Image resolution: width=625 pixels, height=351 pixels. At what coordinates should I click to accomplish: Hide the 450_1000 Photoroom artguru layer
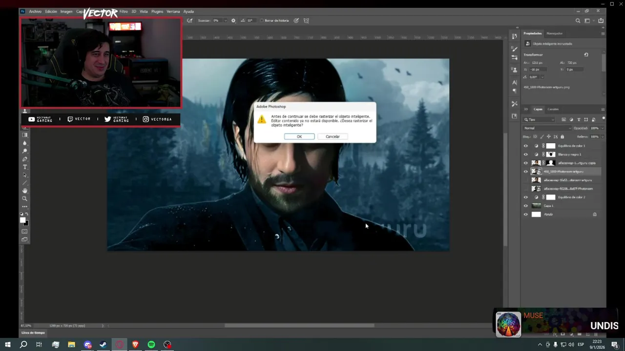point(525,172)
